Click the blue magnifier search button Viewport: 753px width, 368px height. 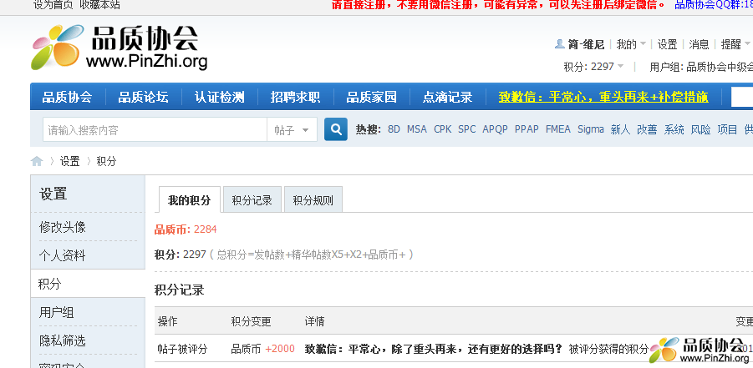[336, 129]
